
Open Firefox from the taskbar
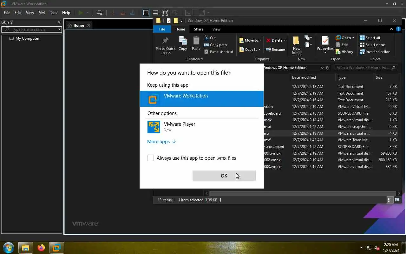click(x=41, y=248)
